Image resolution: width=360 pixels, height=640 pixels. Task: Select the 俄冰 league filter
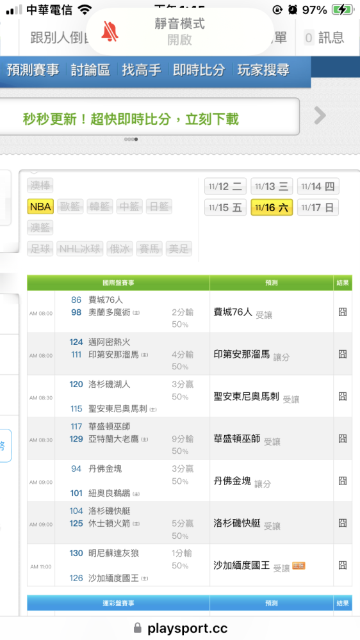click(120, 248)
